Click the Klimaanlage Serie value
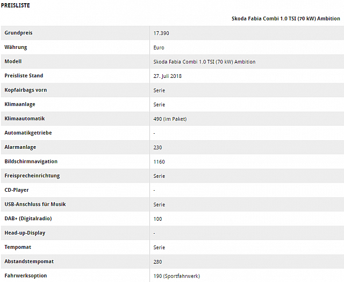Image resolution: width=344 pixels, height=282 pixels. click(x=159, y=105)
